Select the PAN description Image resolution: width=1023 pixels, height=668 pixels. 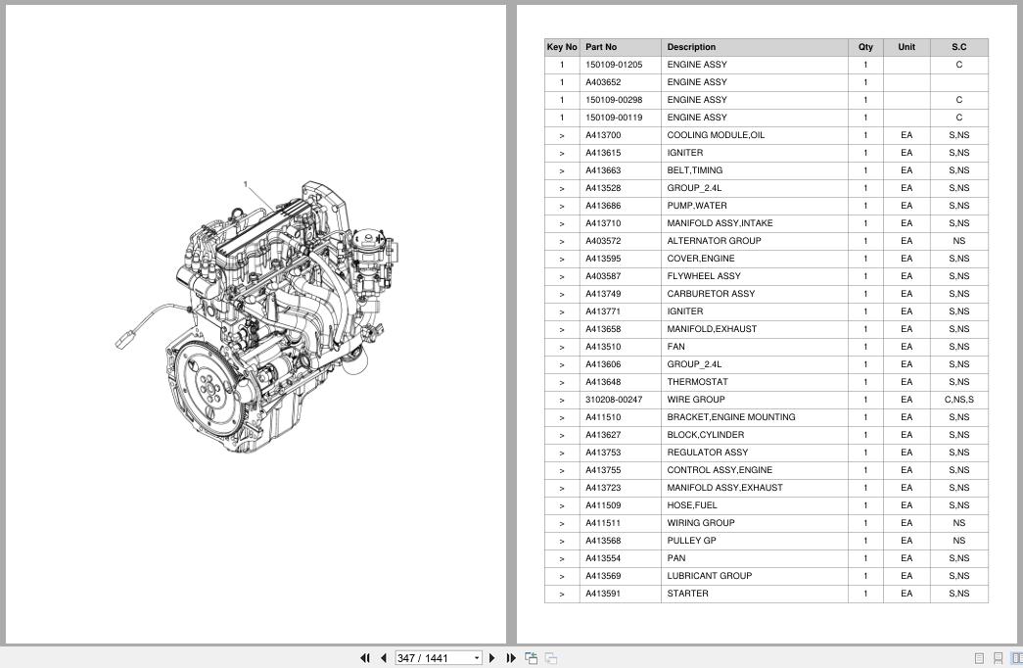[x=675, y=558]
